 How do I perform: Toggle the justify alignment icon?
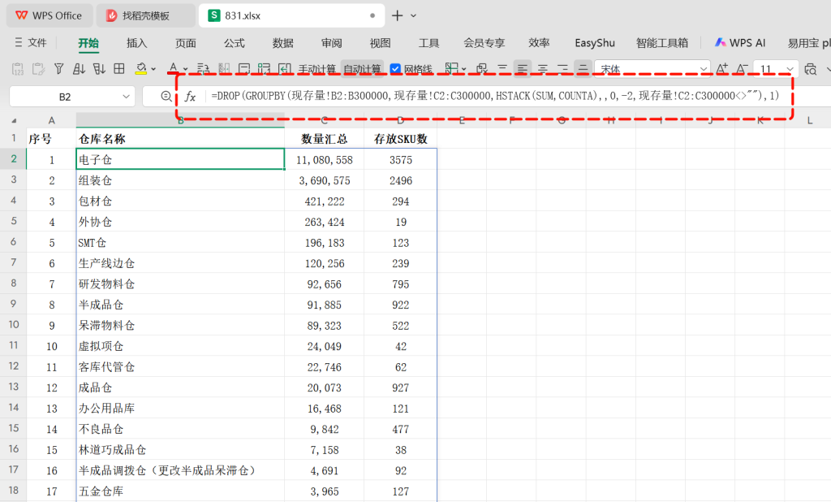pyautogui.click(x=583, y=69)
